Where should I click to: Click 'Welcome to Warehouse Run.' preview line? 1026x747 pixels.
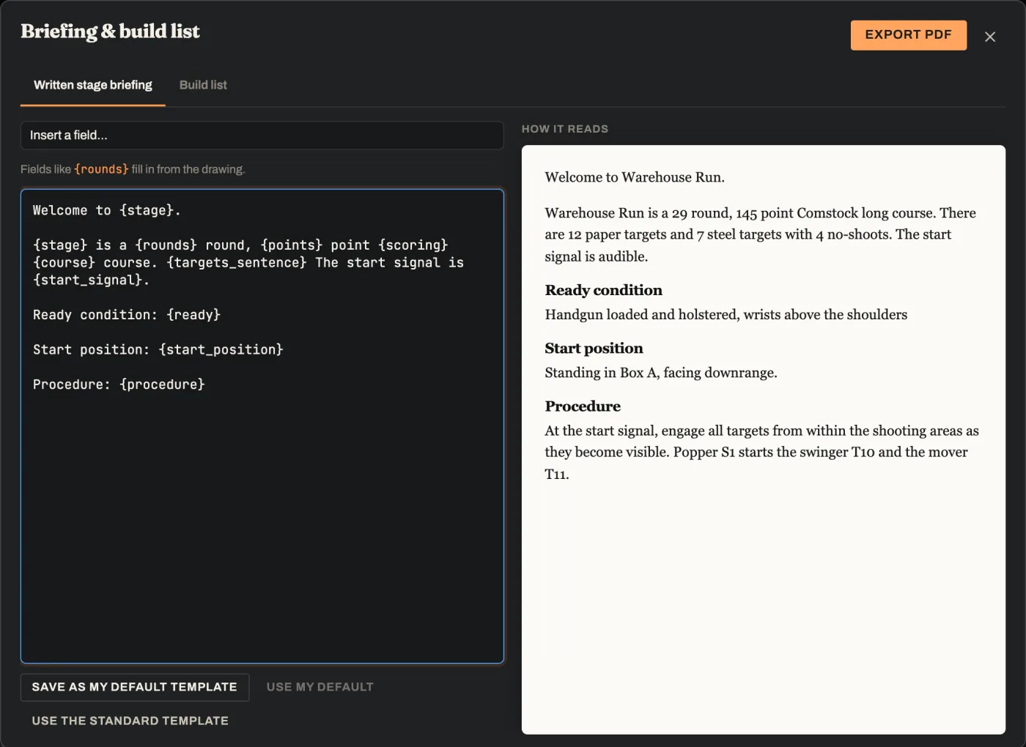tap(635, 177)
